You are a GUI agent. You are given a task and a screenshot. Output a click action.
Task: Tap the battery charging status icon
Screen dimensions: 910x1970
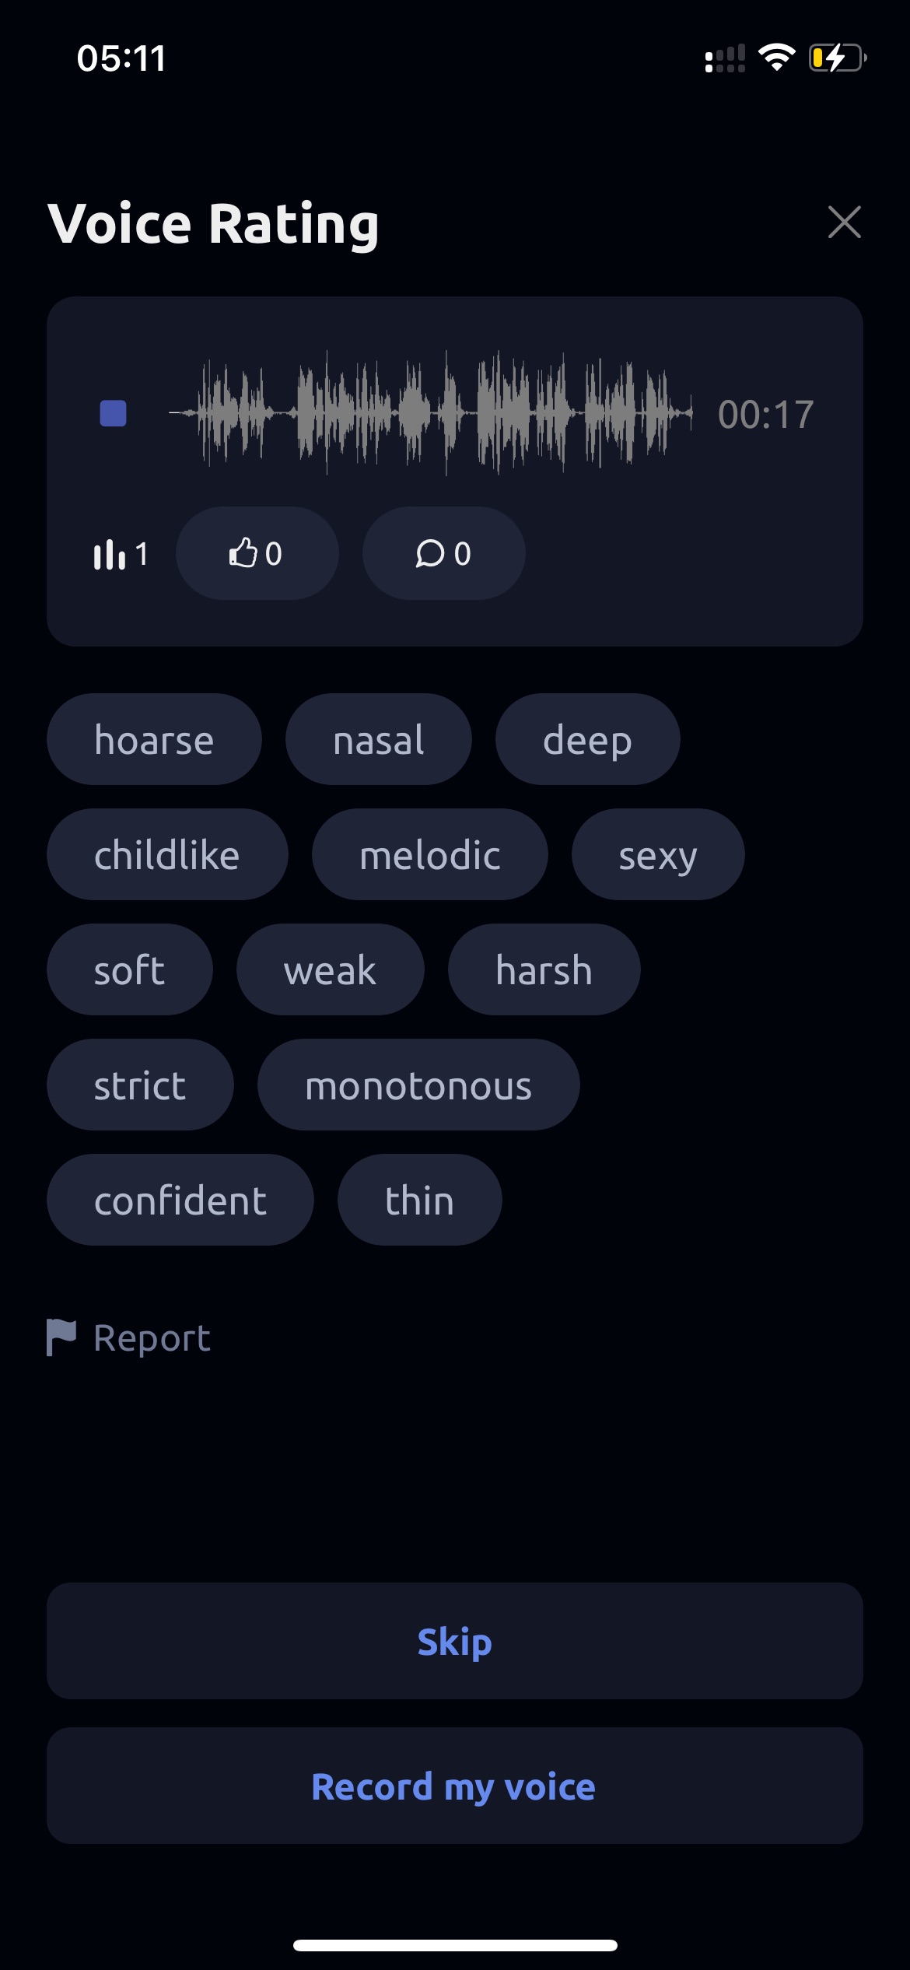coord(838,58)
